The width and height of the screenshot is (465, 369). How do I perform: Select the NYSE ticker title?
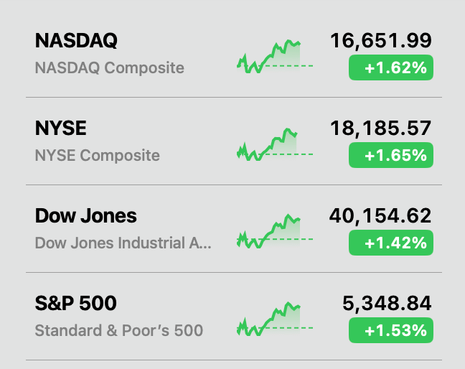(x=61, y=129)
